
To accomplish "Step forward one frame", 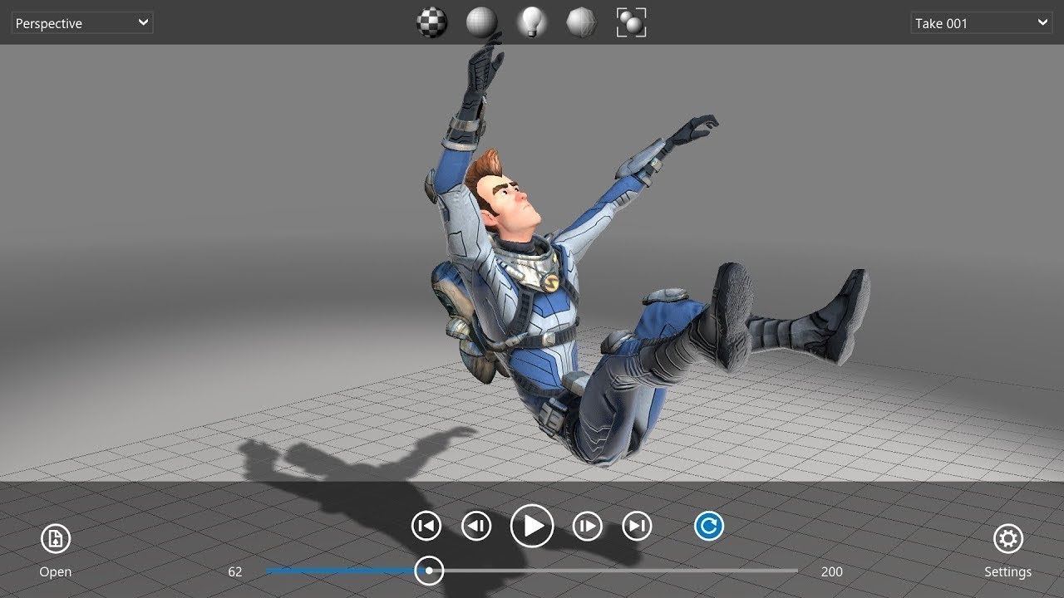I will pyautogui.click(x=587, y=526).
